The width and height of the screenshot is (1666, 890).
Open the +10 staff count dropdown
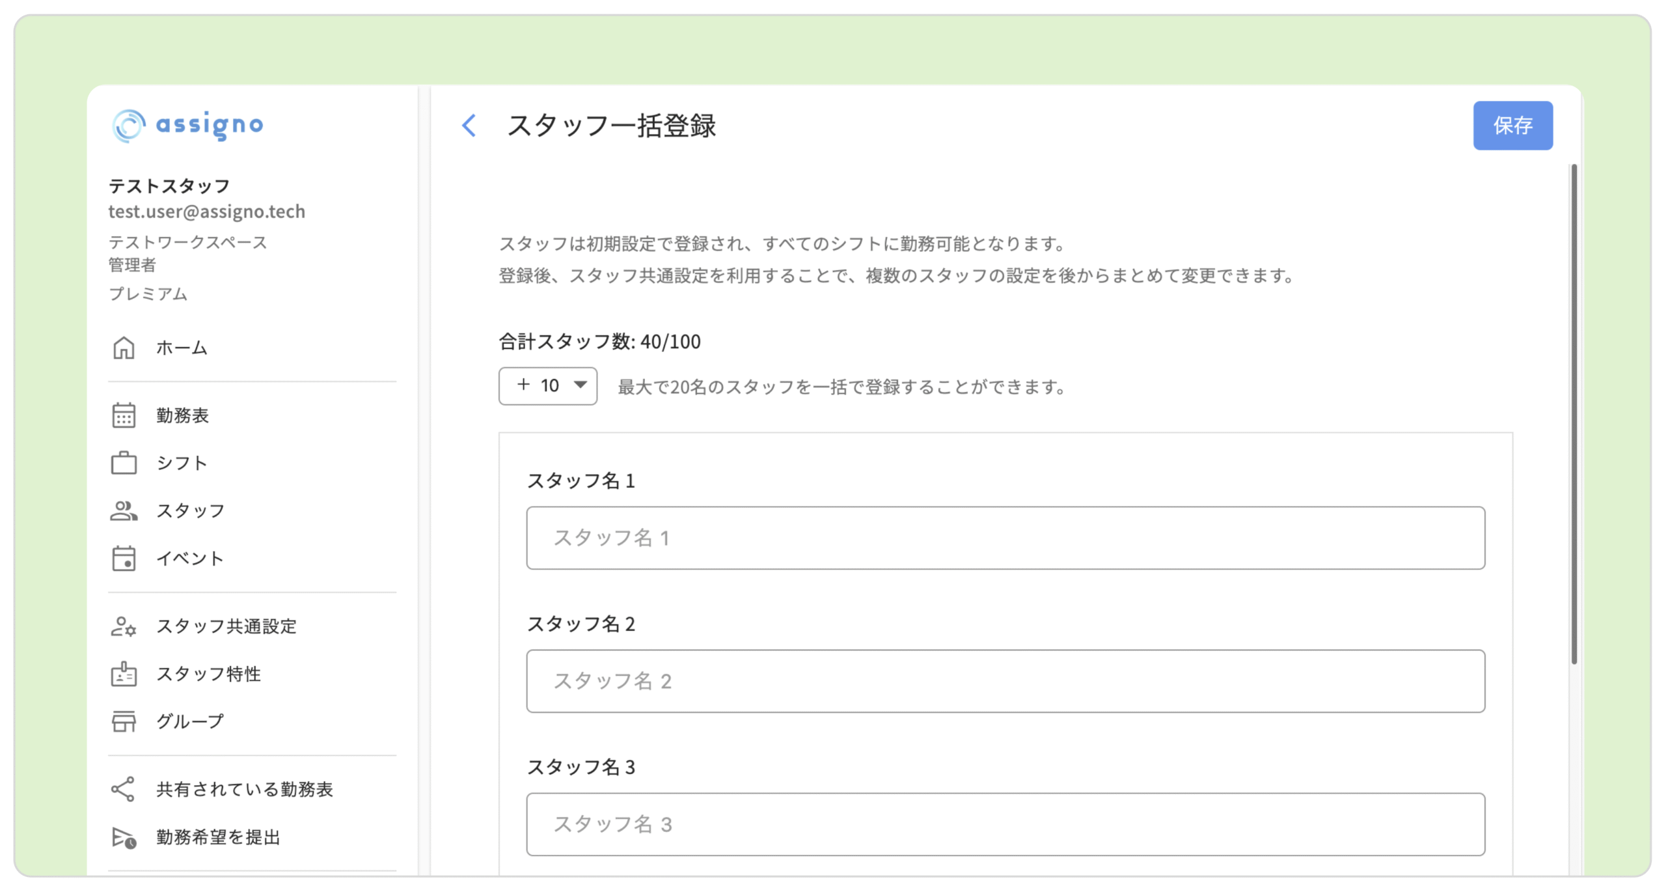click(x=547, y=386)
